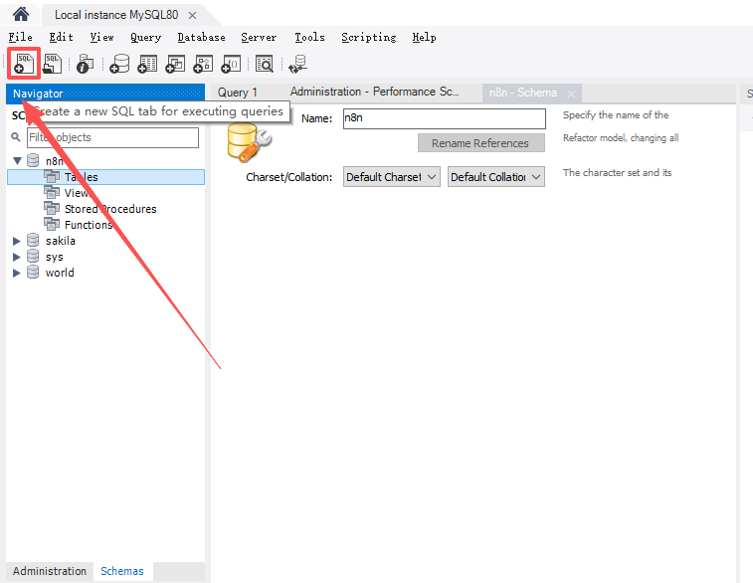Switch to Administration - Performance Schema tab
753x583 pixels.
click(x=375, y=92)
